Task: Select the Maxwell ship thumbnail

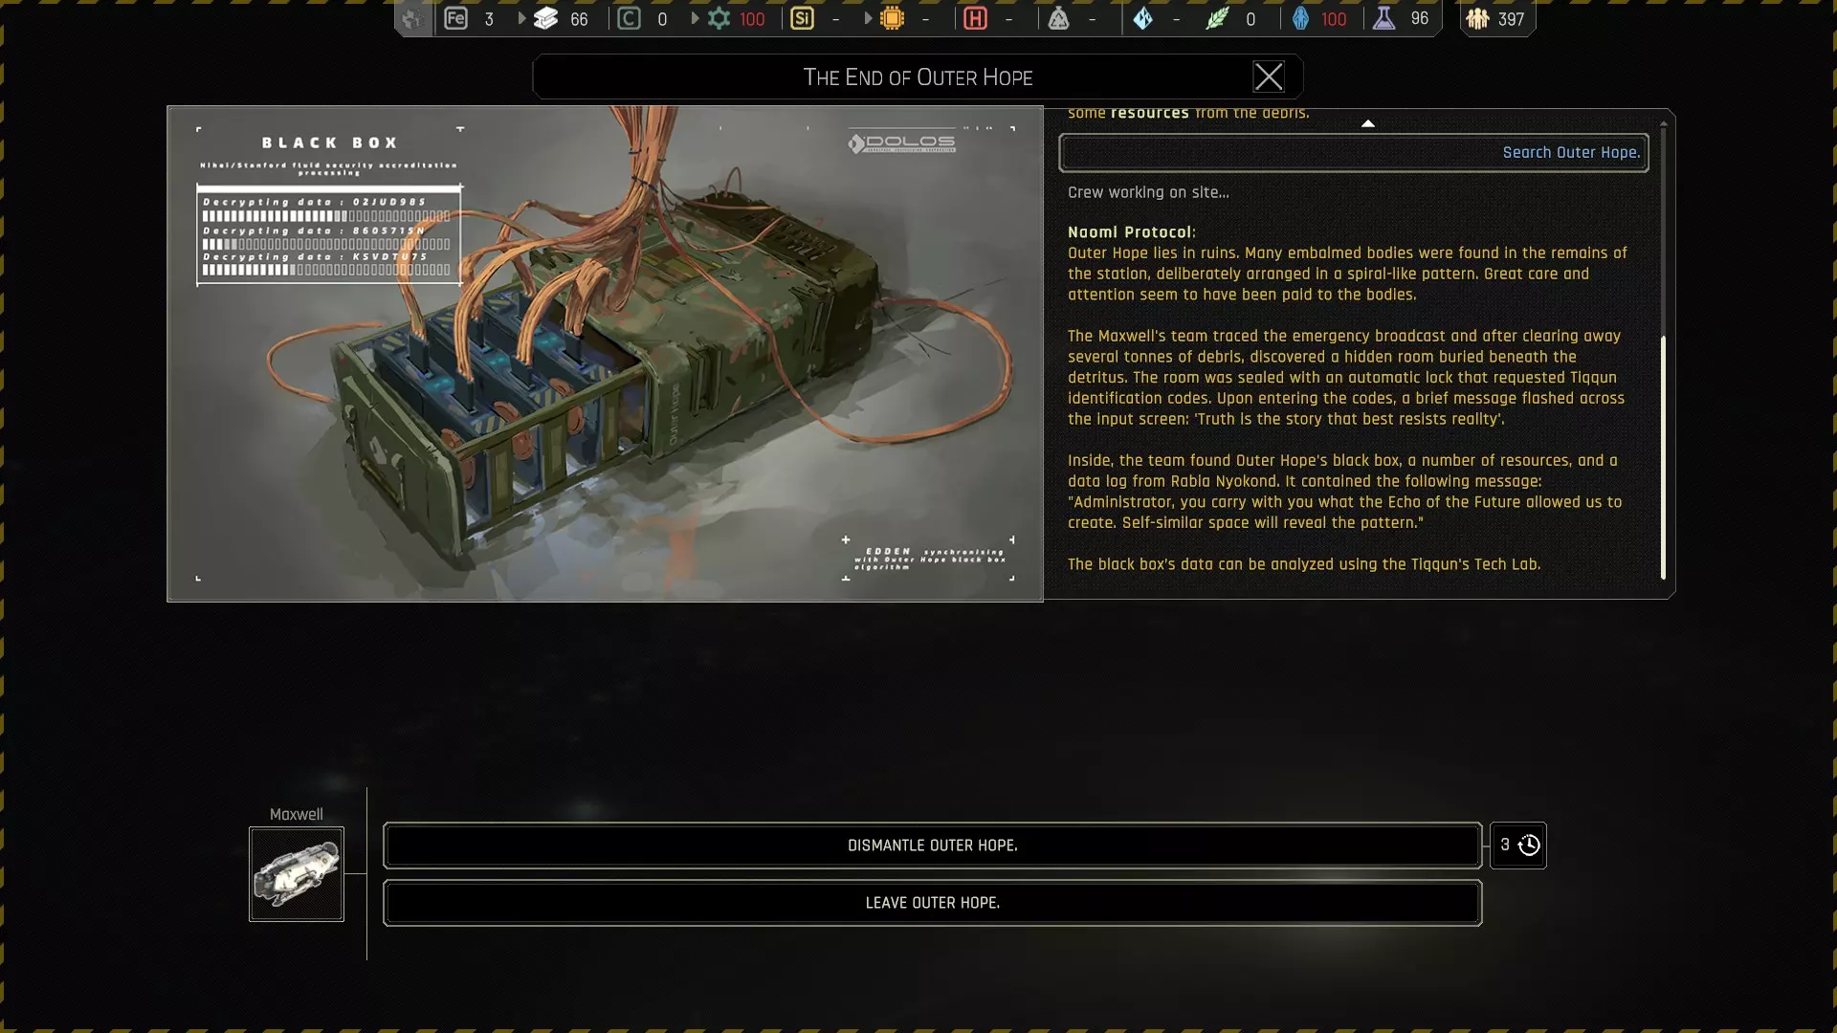Action: (x=297, y=874)
